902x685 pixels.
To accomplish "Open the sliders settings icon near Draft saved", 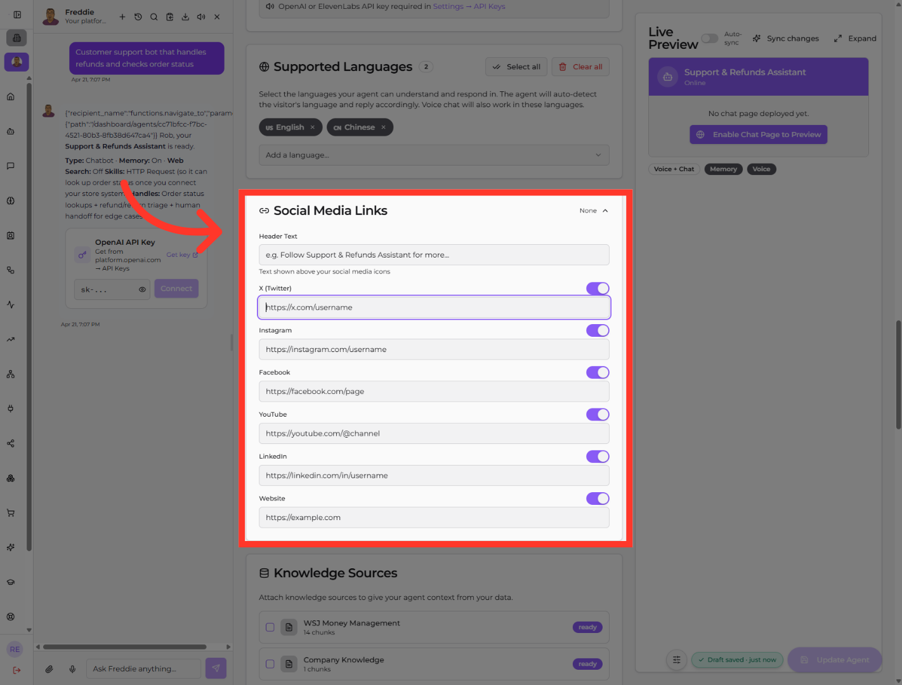I will tap(677, 660).
